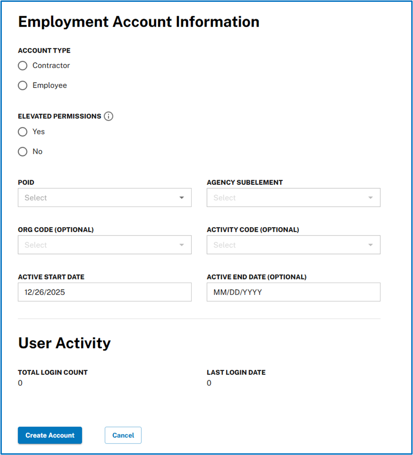The image size is (413, 455).
Task: Click the Agency Subelement dropdown arrow
Action: pos(370,197)
